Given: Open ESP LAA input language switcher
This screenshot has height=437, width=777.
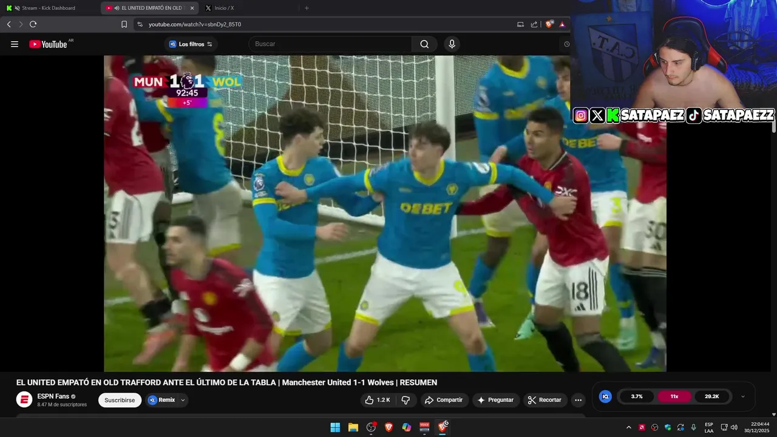Looking at the screenshot, I should pyautogui.click(x=709, y=427).
